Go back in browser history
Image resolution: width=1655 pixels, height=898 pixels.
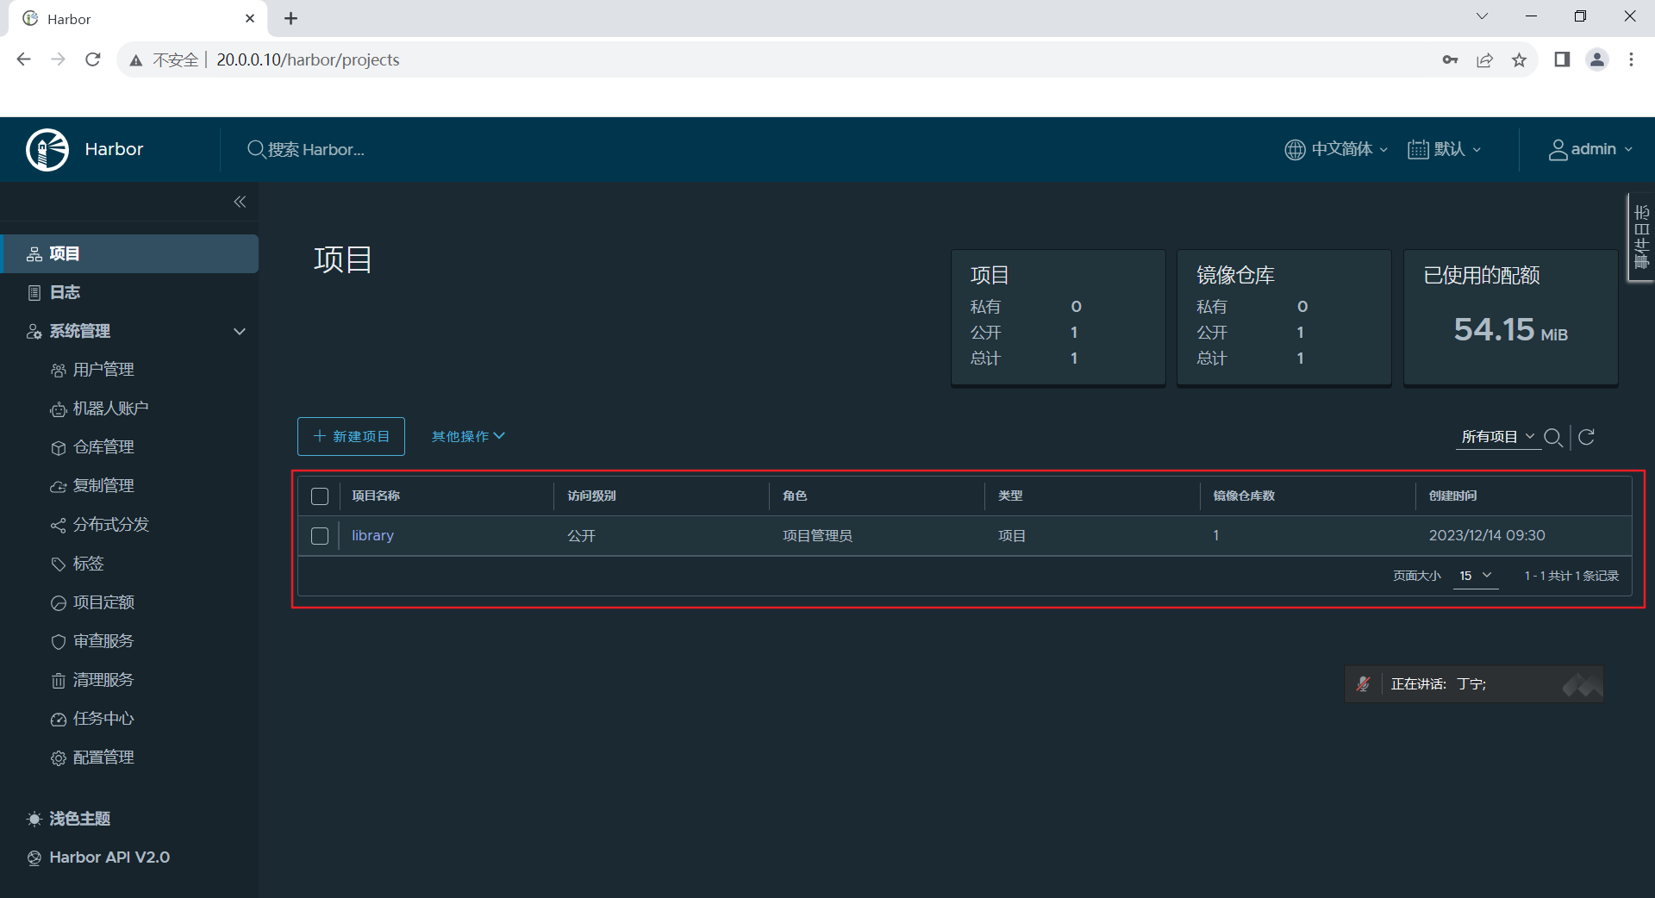[24, 59]
